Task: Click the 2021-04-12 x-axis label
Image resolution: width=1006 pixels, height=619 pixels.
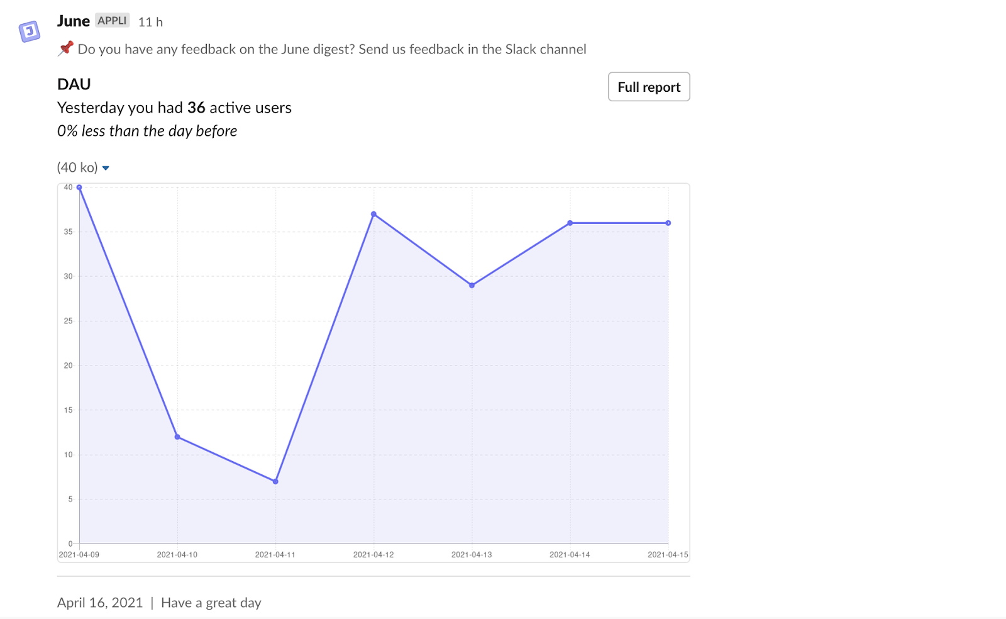Action: pyautogui.click(x=373, y=555)
